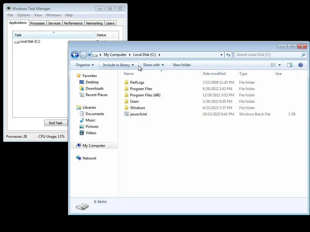The width and height of the screenshot is (310, 232).
Task: Click the Local Disk (C:) breadcrumb
Action: click(x=144, y=55)
